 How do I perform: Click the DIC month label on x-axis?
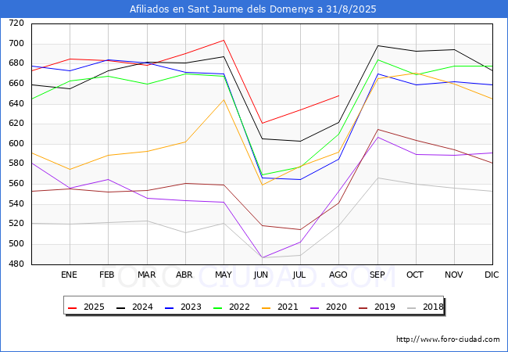tap(492, 275)
